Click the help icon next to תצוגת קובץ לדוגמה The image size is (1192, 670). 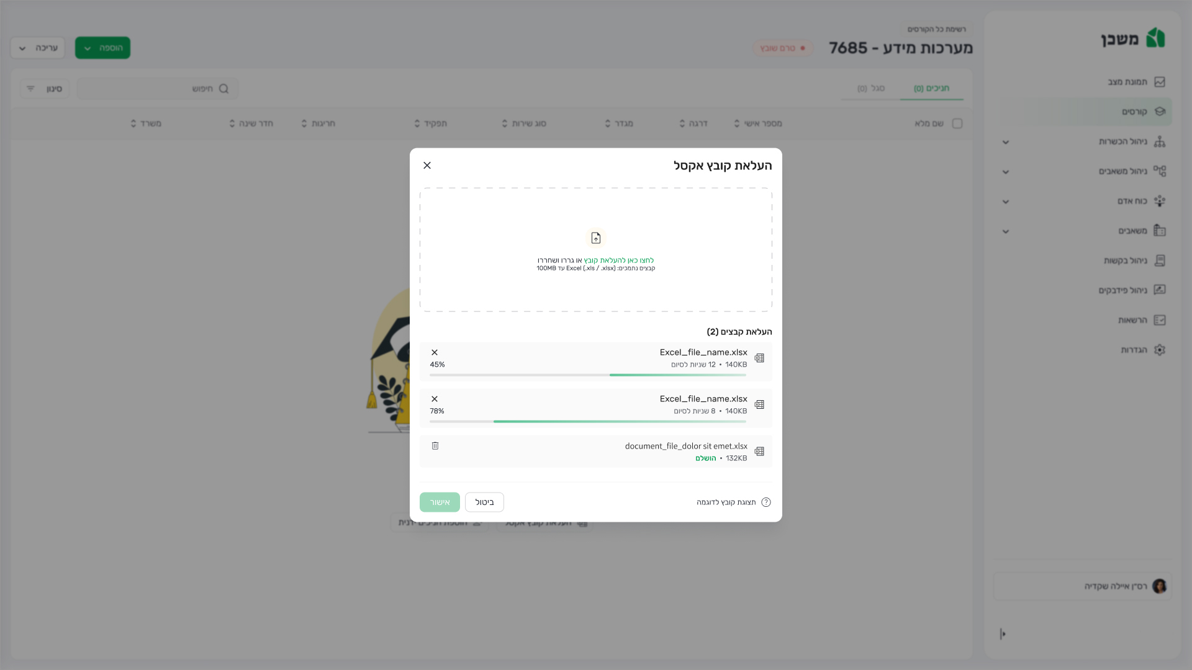(x=766, y=502)
